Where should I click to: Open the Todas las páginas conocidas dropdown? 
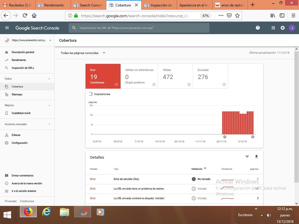(x=83, y=53)
